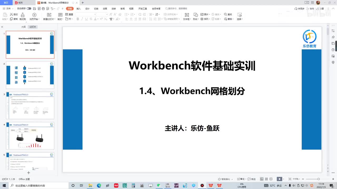Click the 查找 find button
337x189 pixels.
coord(228,14)
